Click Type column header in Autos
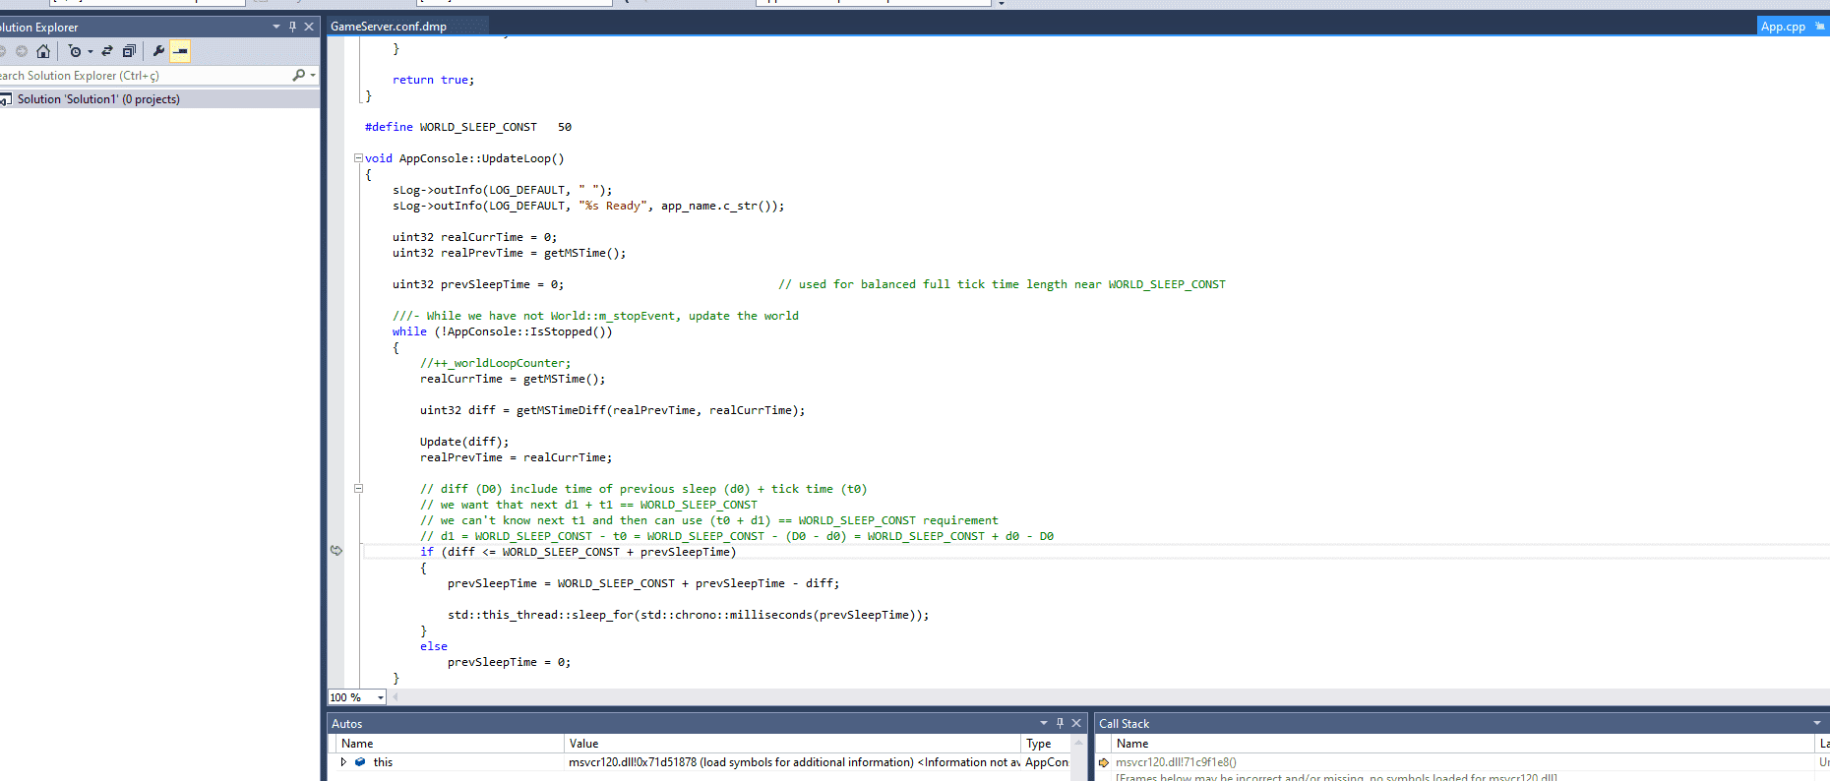This screenshot has height=781, width=1830. (x=1046, y=744)
